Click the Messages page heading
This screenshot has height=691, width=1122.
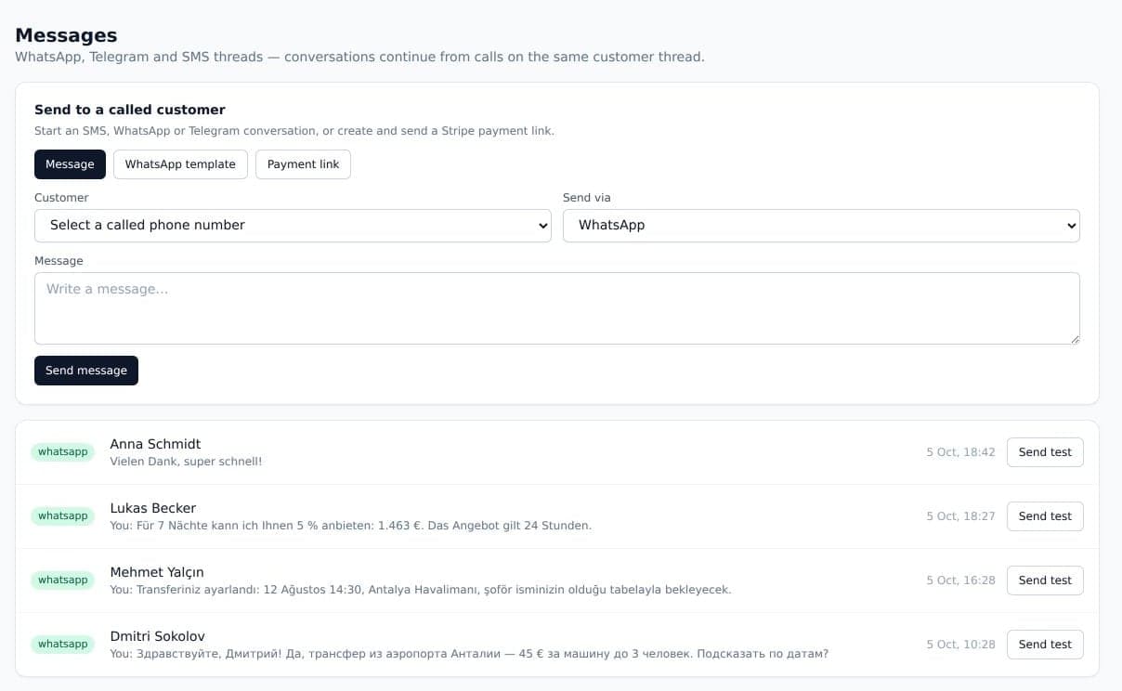click(66, 35)
